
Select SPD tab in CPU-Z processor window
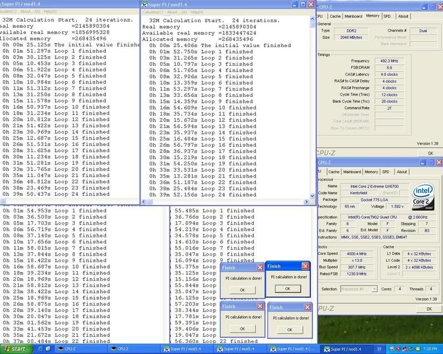[x=385, y=171]
